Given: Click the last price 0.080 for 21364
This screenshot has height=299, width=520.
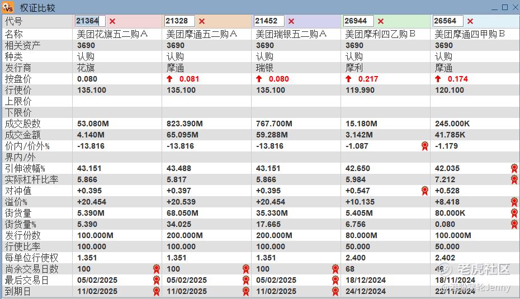Looking at the screenshot, I should click(x=87, y=79).
